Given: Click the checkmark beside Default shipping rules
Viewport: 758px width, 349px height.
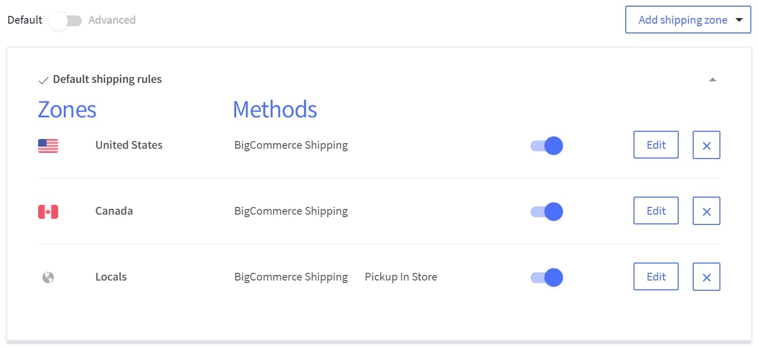Looking at the screenshot, I should 44,81.
